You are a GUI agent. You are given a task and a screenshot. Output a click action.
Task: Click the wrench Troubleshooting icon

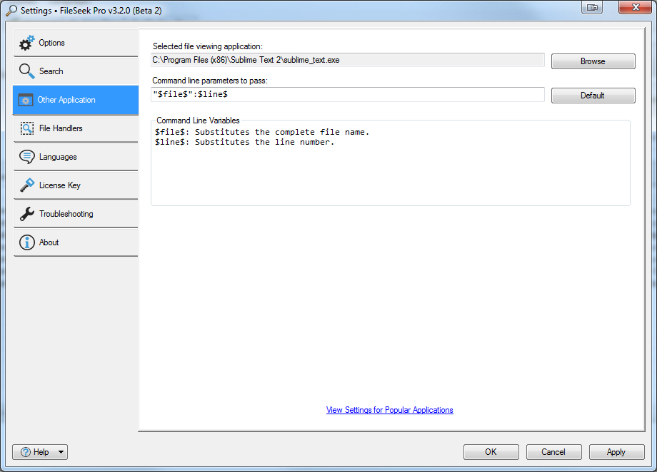pyautogui.click(x=26, y=214)
